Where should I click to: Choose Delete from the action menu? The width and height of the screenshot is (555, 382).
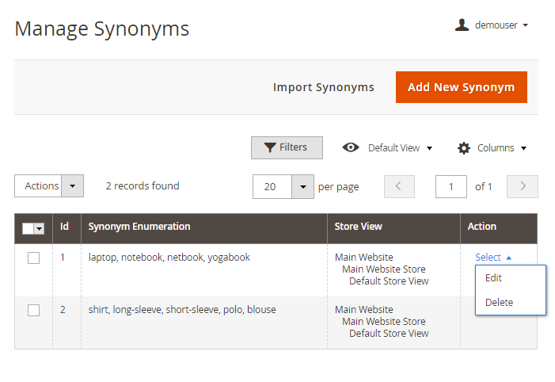(499, 302)
